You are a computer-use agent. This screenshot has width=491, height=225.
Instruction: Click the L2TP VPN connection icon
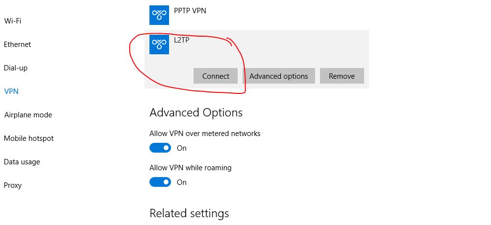pos(159,45)
